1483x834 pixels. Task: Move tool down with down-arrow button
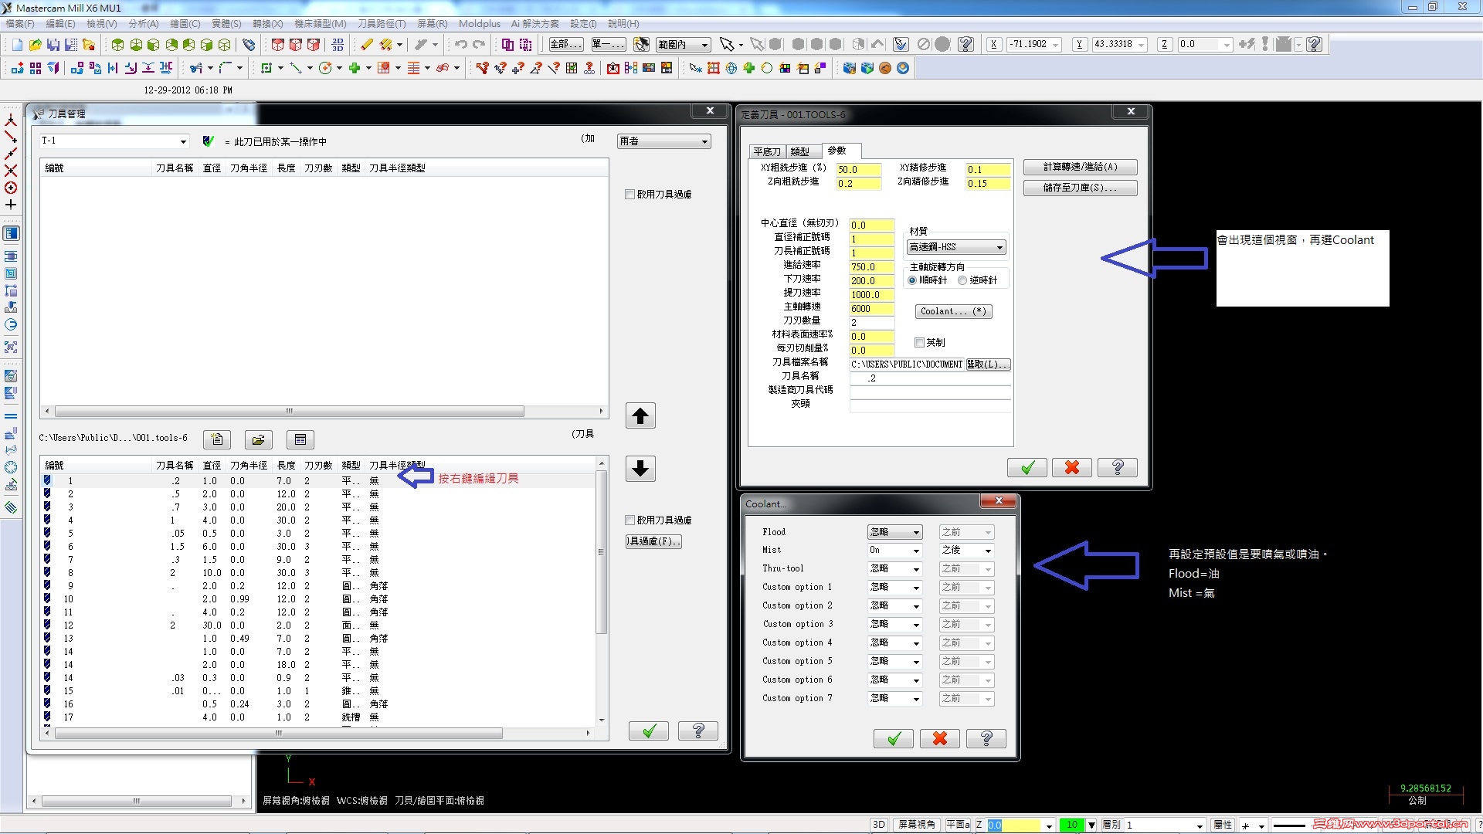tap(640, 469)
